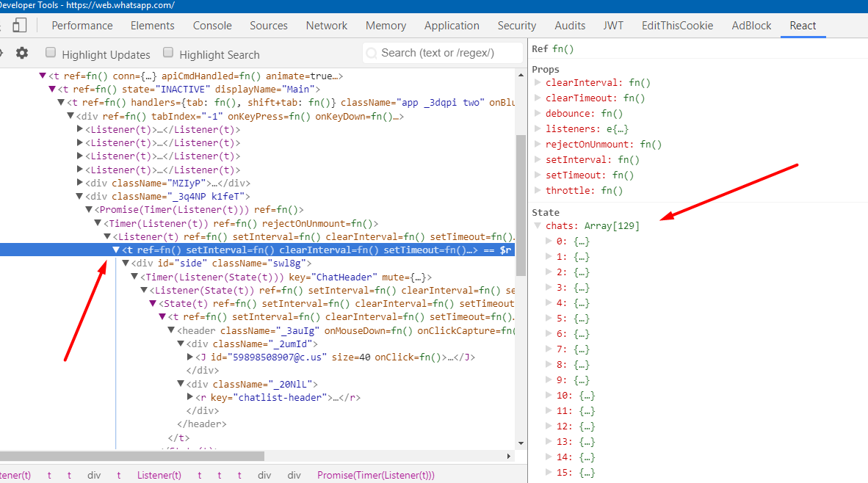
Task: Open the Memory tab
Action: pos(386,26)
